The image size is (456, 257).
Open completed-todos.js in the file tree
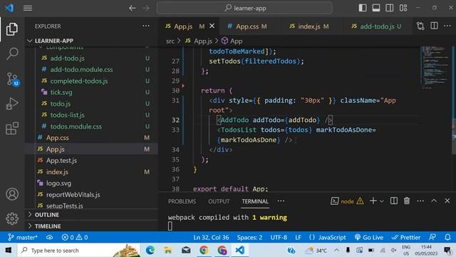click(x=79, y=81)
